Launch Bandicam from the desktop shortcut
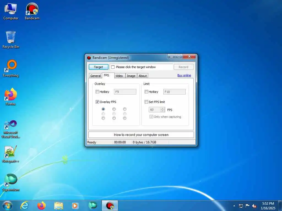This screenshot has height=211, width=282. tap(32, 12)
